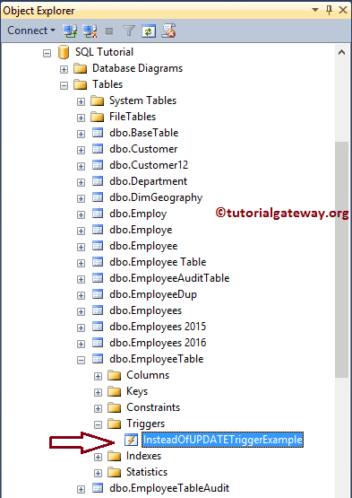Select the dbo.EmployeeDup label
The image size is (352, 498).
click(x=153, y=294)
